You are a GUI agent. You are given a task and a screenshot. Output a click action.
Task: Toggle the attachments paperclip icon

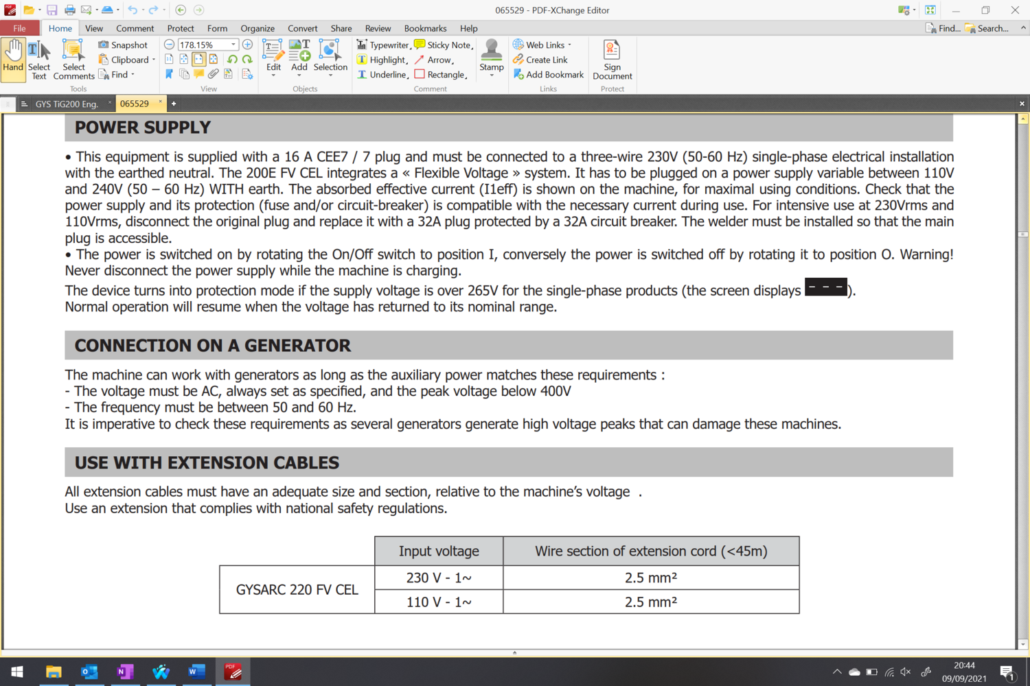pyautogui.click(x=214, y=74)
